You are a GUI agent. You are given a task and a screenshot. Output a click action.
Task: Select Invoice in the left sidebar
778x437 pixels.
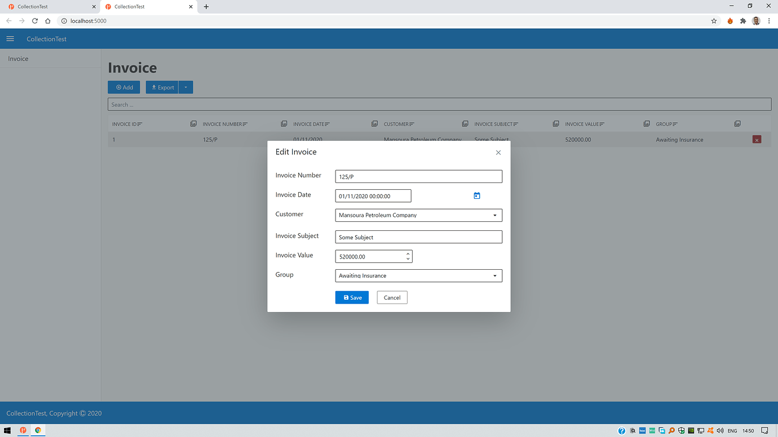click(17, 59)
